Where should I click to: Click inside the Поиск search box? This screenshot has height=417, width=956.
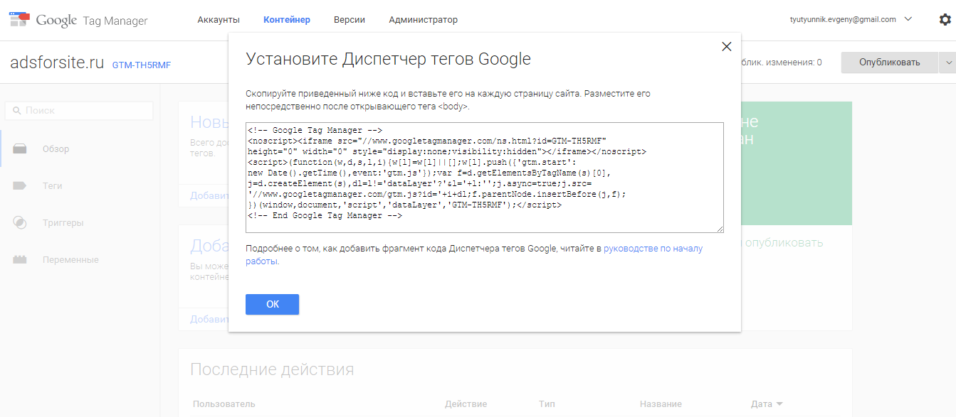coord(78,110)
